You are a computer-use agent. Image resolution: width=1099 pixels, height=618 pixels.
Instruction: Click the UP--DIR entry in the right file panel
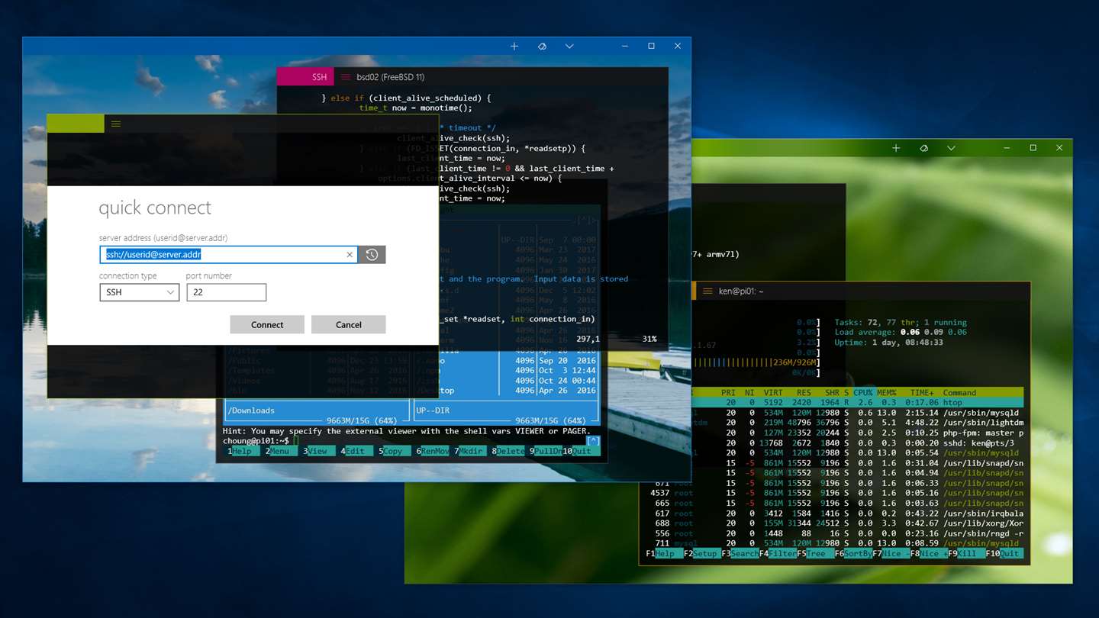(434, 410)
